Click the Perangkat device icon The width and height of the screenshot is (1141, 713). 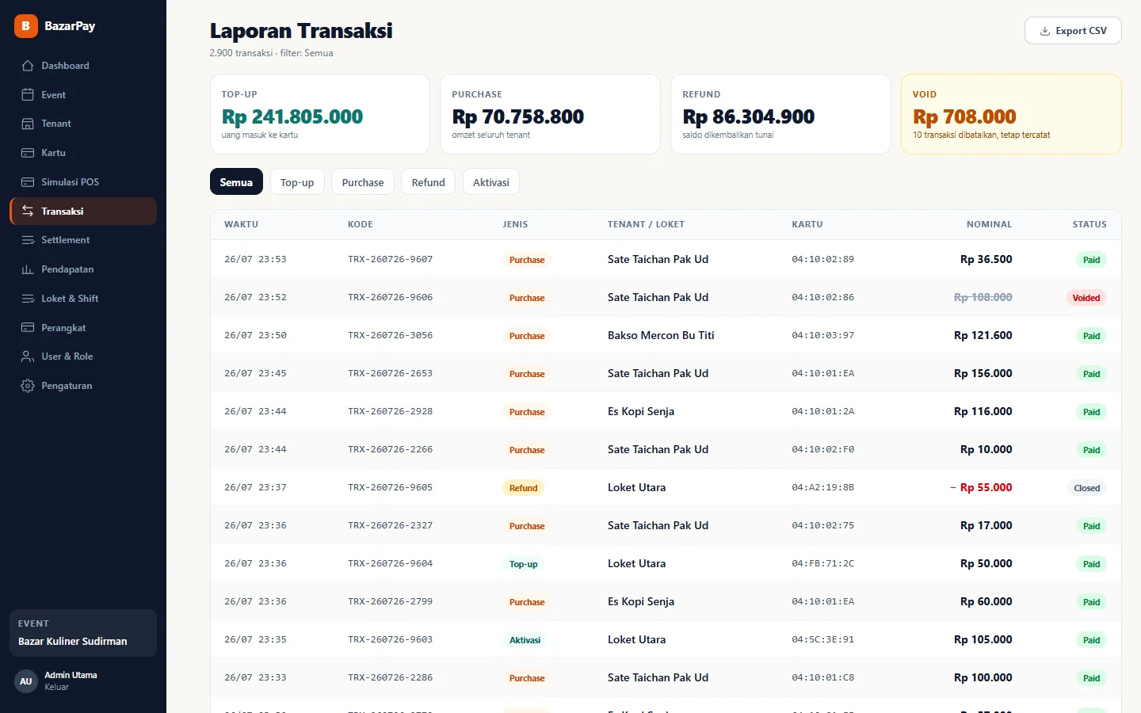[x=28, y=328]
